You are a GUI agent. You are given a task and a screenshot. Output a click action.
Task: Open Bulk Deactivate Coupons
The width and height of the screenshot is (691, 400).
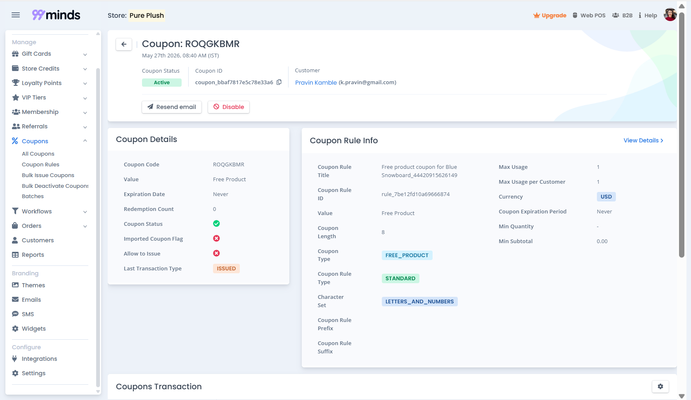coord(55,186)
